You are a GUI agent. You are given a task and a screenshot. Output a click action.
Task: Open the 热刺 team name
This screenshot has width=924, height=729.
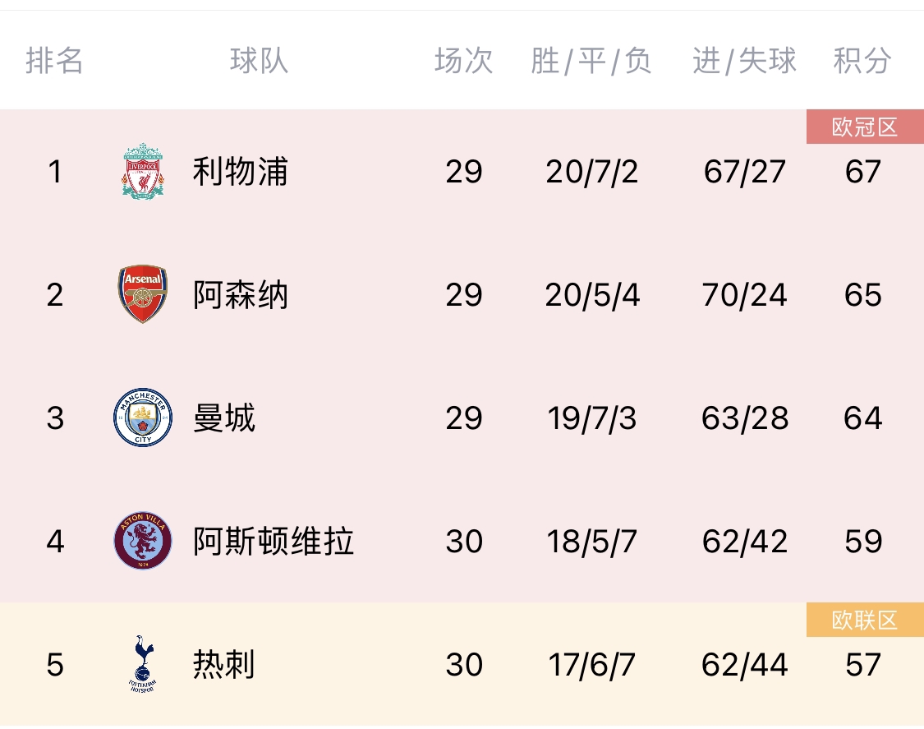click(224, 665)
